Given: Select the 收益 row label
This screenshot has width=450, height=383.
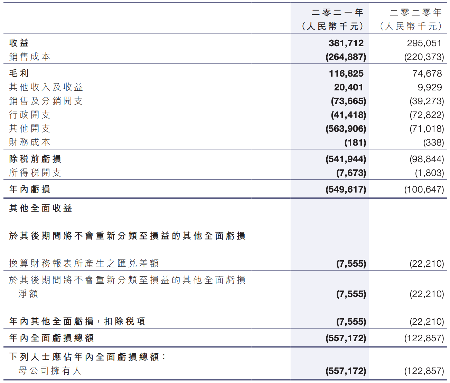Looking at the screenshot, I should [x=19, y=43].
